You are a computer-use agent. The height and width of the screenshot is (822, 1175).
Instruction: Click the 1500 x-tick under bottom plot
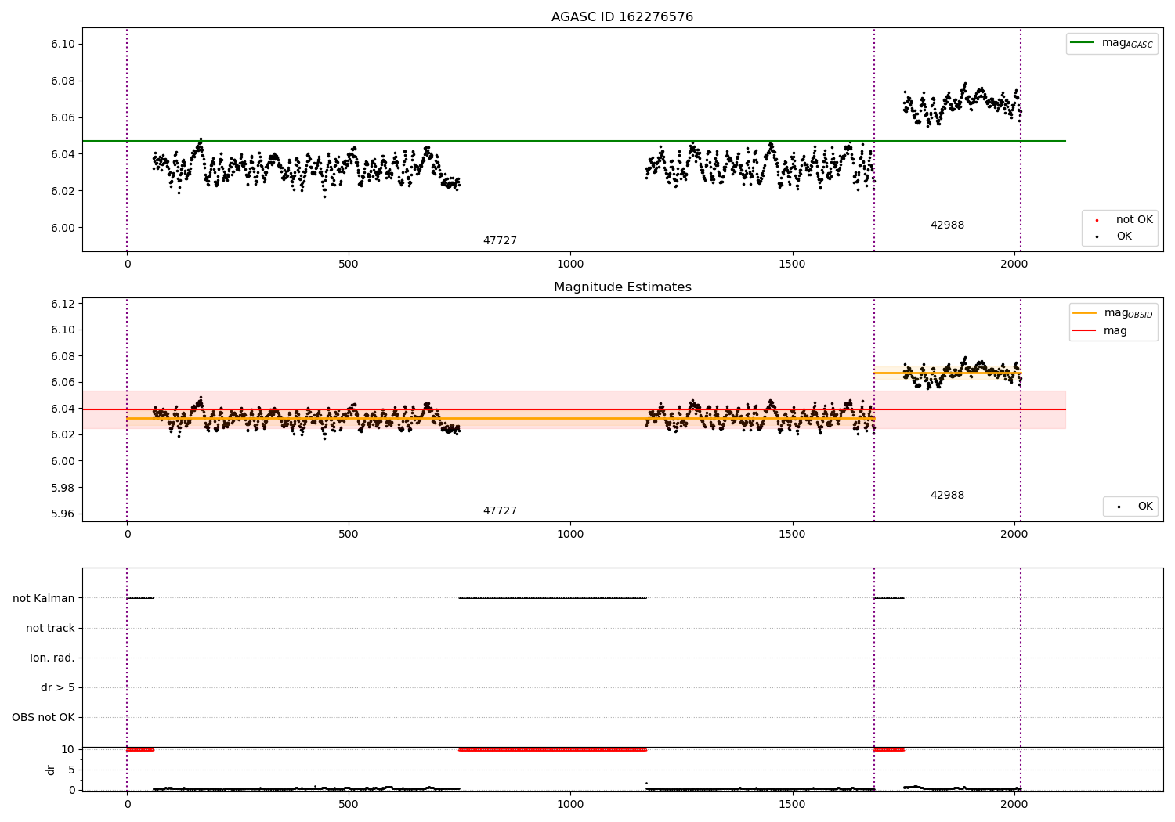coord(792,804)
